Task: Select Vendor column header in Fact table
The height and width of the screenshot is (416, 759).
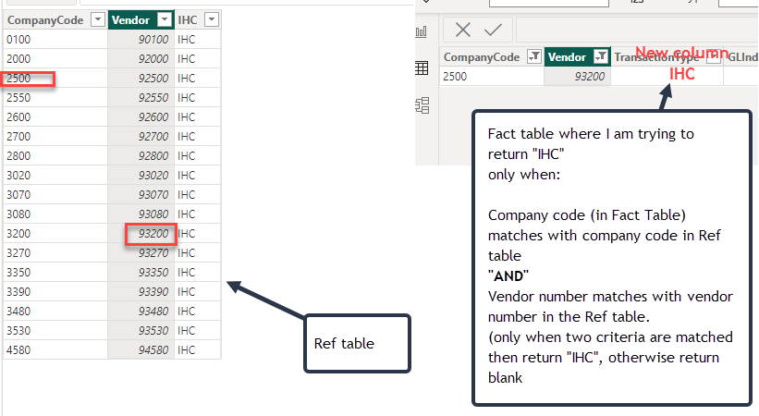Action: pyautogui.click(x=578, y=56)
